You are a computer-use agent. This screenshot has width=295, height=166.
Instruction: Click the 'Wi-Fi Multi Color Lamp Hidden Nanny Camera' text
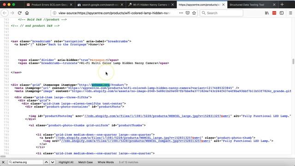(118, 63)
